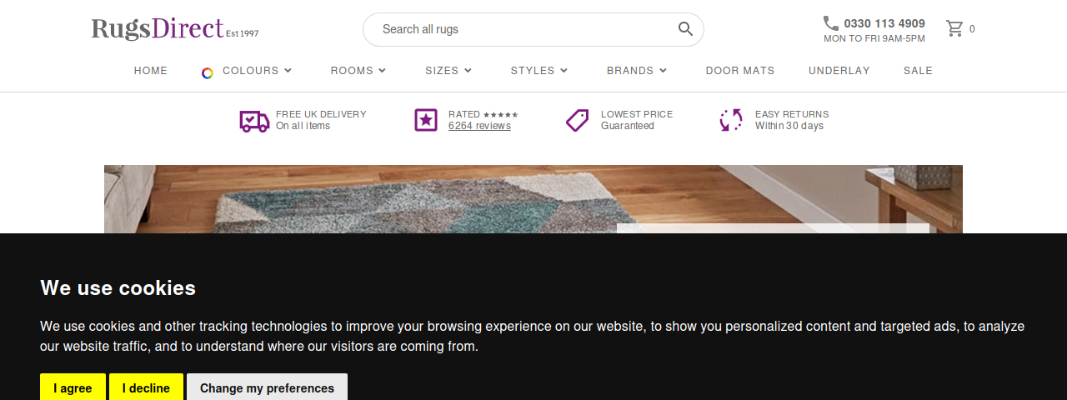Image resolution: width=1067 pixels, height=400 pixels.
Task: Click the phone handset icon
Action: click(831, 23)
